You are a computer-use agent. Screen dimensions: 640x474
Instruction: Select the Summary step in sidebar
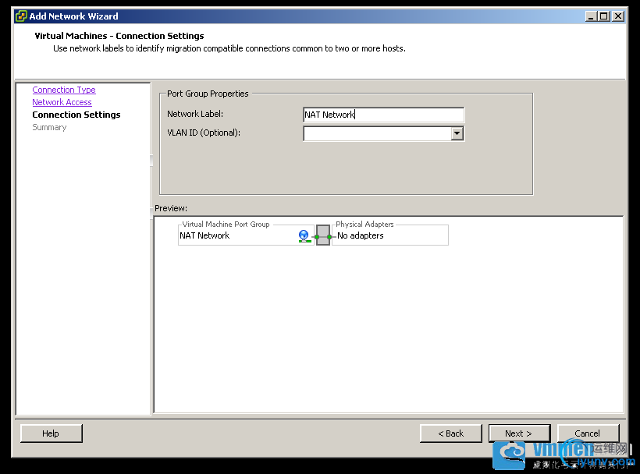(x=49, y=127)
